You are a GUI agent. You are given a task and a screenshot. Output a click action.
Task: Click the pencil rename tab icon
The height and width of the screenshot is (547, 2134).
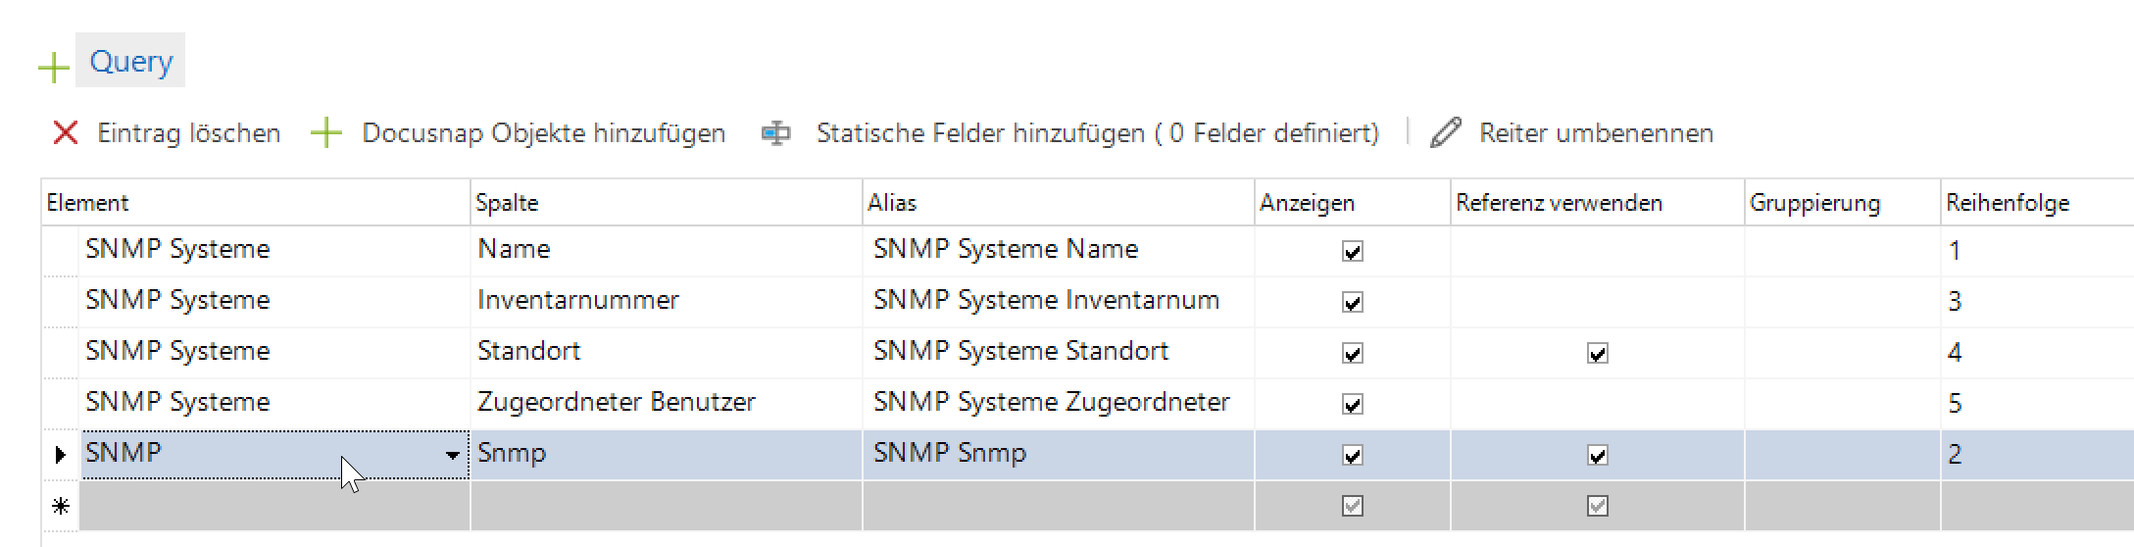click(1446, 132)
